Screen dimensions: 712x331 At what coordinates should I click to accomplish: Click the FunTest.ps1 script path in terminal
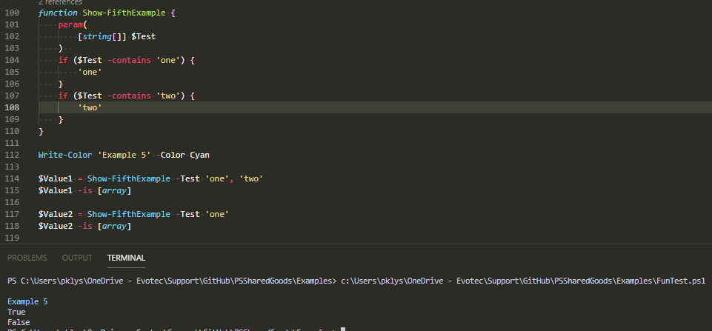tap(523, 281)
